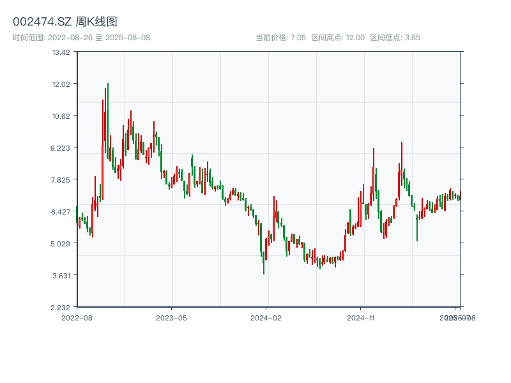Click the y-axis value 13.42
511x383 pixels.
click(61, 52)
